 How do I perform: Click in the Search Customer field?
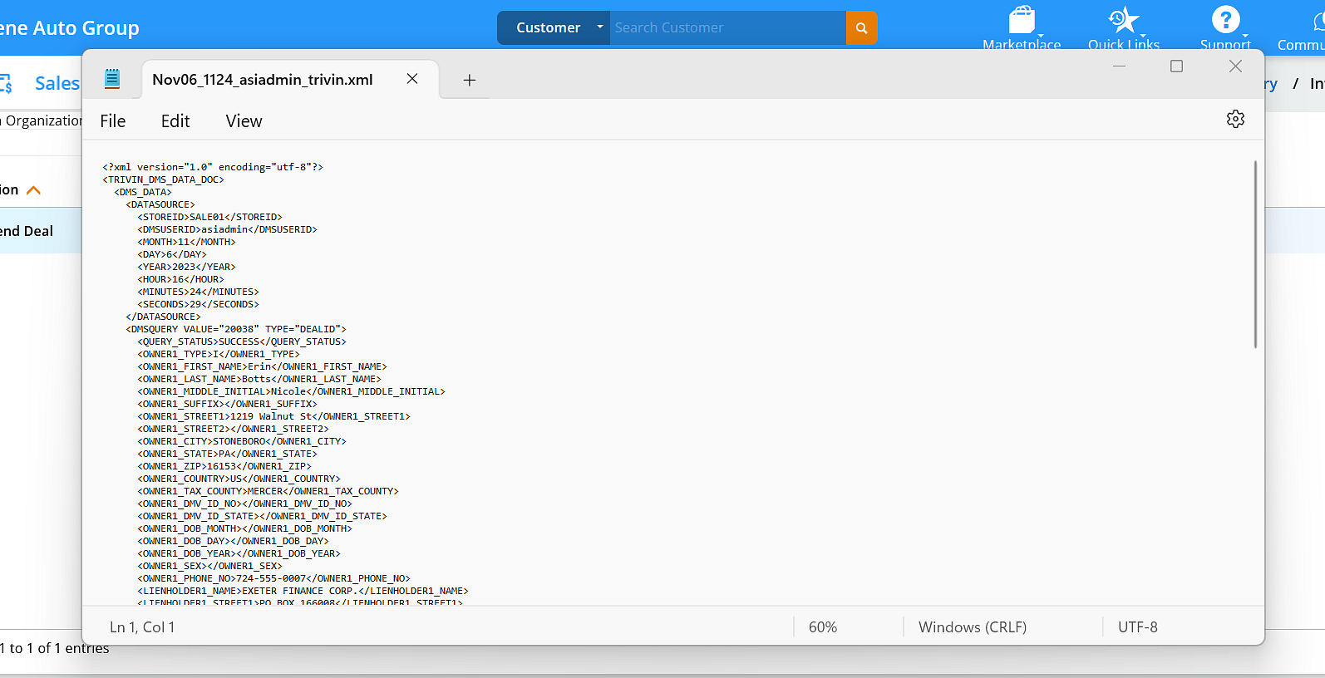point(727,27)
